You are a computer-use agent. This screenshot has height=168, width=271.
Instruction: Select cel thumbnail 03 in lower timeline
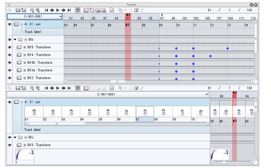coord(71,113)
